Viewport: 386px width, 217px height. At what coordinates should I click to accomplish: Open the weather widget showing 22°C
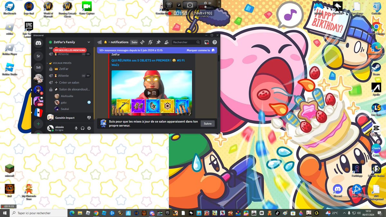pyautogui.click(x=332, y=213)
